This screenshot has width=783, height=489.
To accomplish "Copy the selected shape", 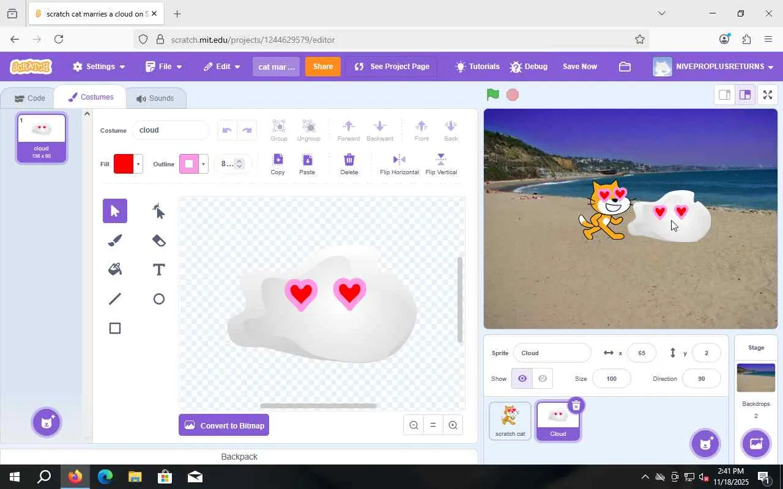I will coord(278,164).
